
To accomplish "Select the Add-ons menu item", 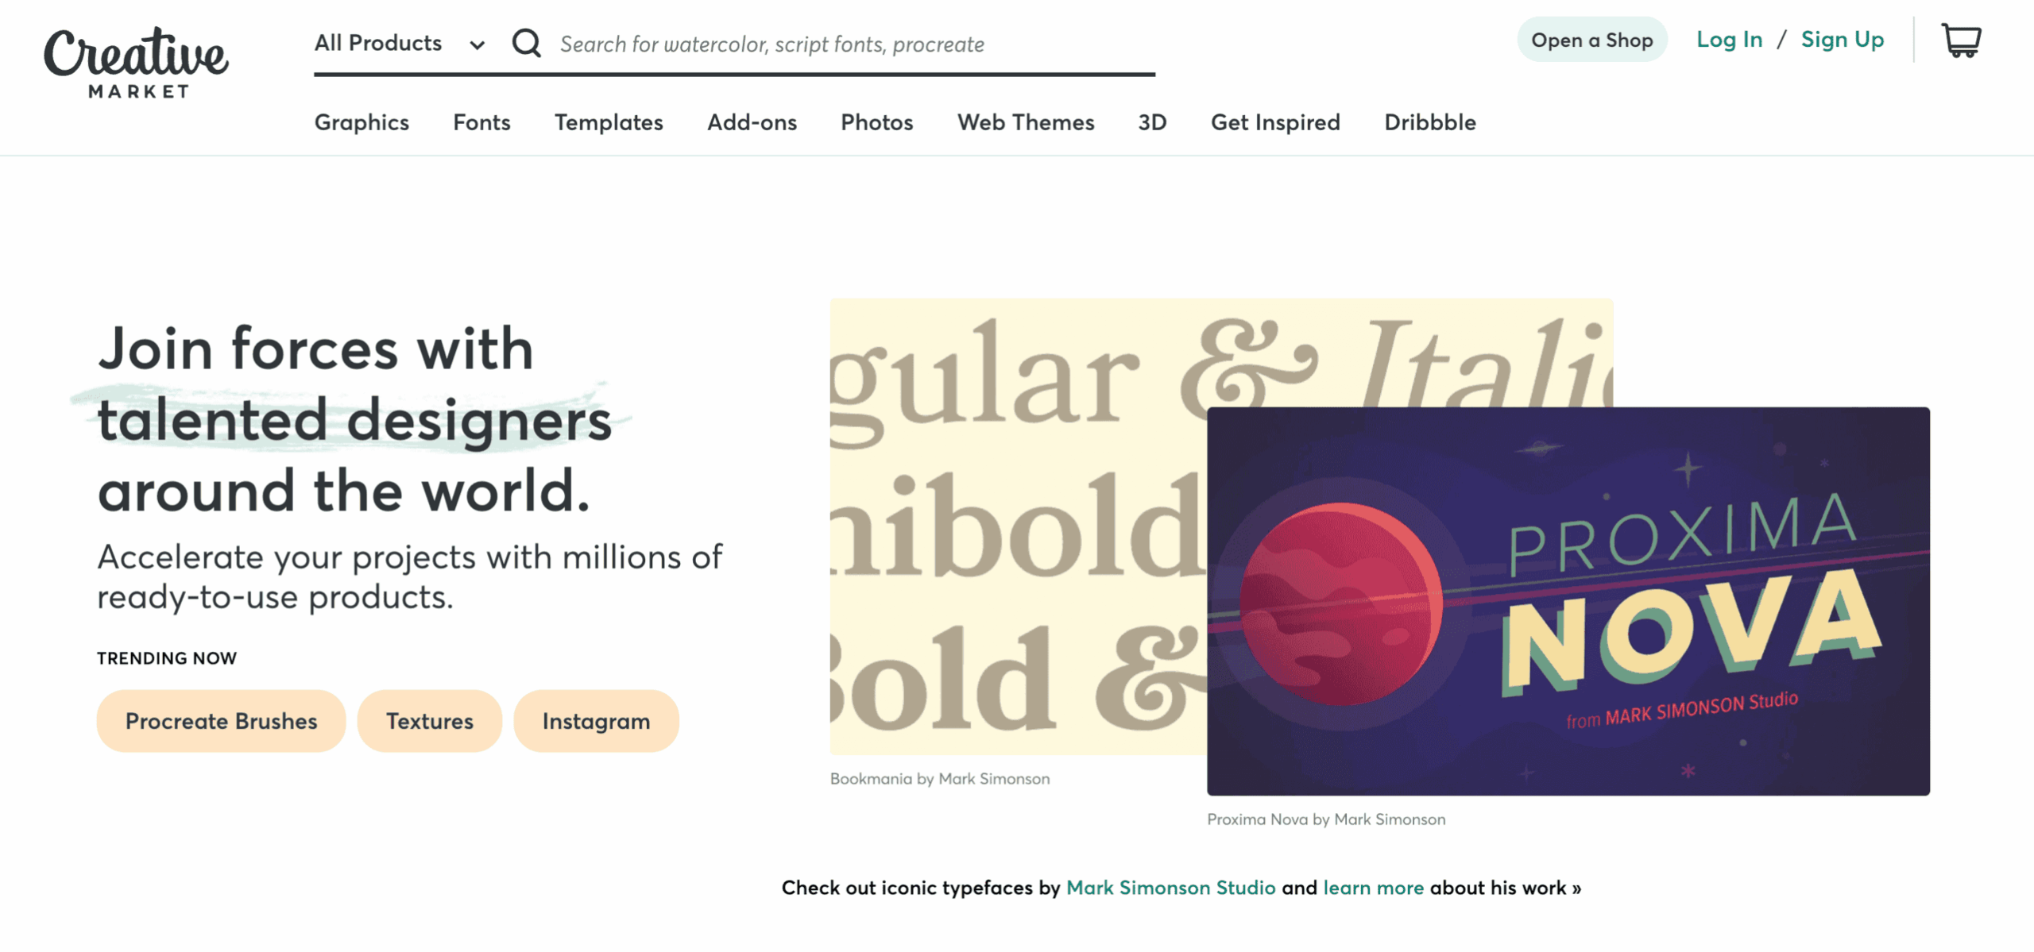I will tap(752, 122).
